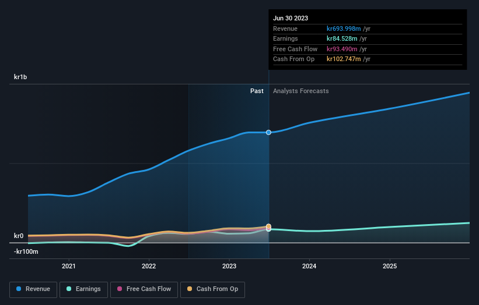
Task: Click the Free Cash Flow label in tooltip
Action: click(295, 49)
